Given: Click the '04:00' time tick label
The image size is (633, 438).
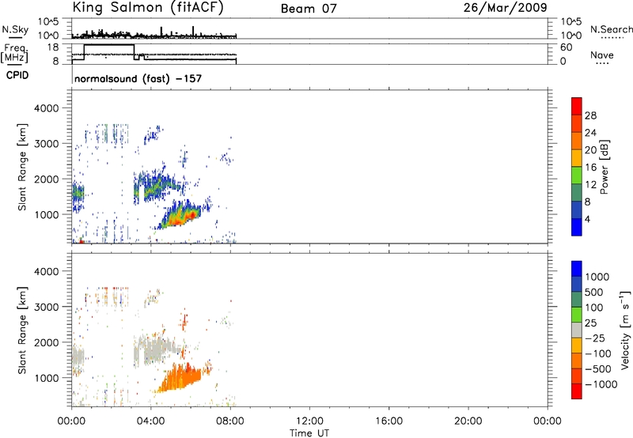Looking at the screenshot, I should [x=150, y=421].
